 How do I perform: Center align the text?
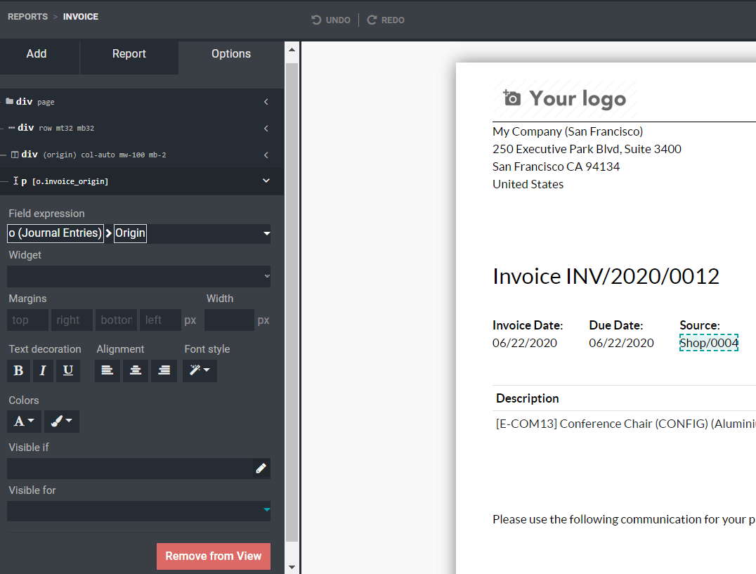tap(136, 371)
